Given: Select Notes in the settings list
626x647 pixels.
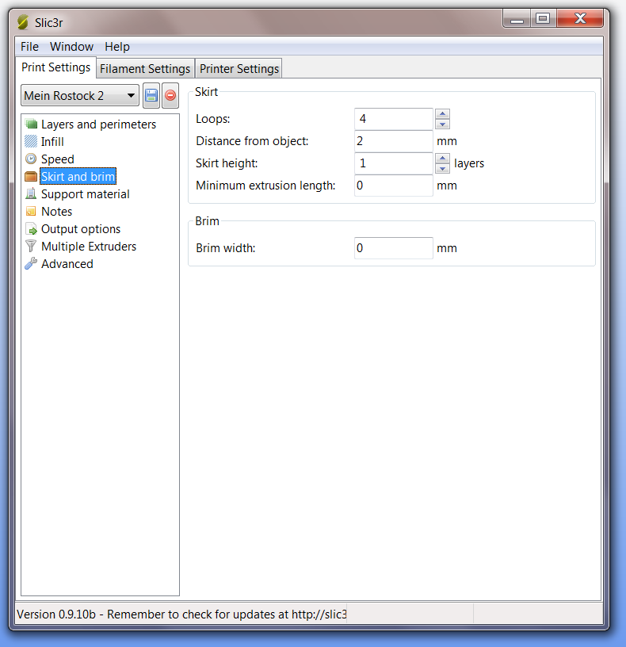Looking at the screenshot, I should coord(57,211).
